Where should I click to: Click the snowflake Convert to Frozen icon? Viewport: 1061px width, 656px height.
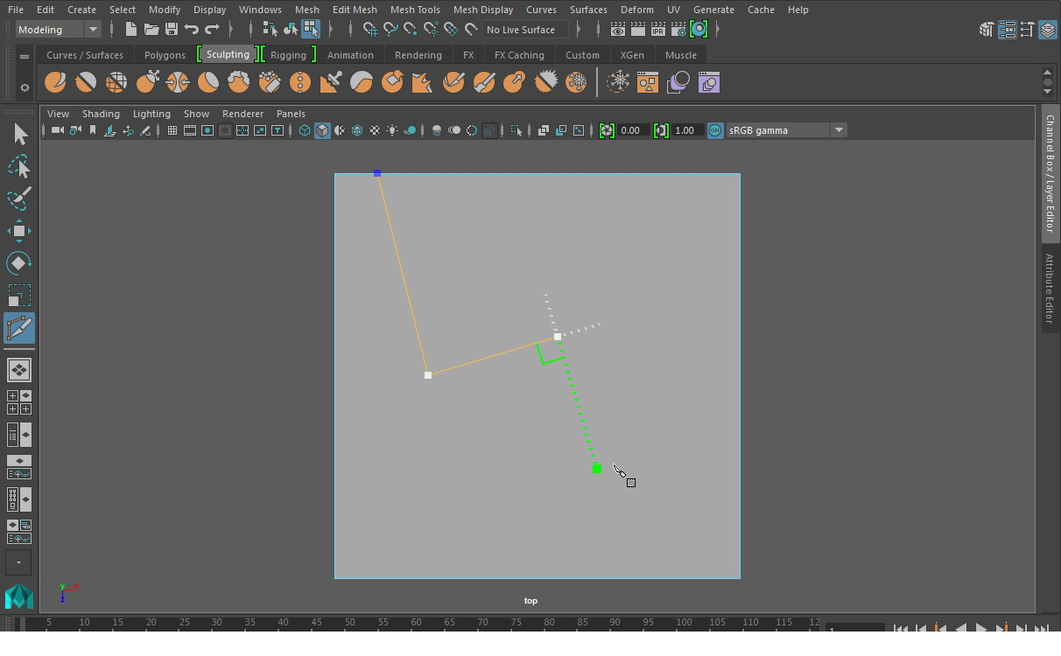click(618, 83)
